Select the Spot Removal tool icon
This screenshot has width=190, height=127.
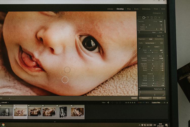[144, 18]
